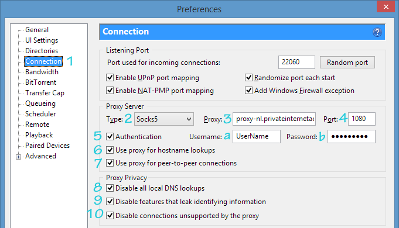The width and height of the screenshot is (399, 228).
Task: Toggle Disable all local DNS lookups
Action: click(110, 188)
